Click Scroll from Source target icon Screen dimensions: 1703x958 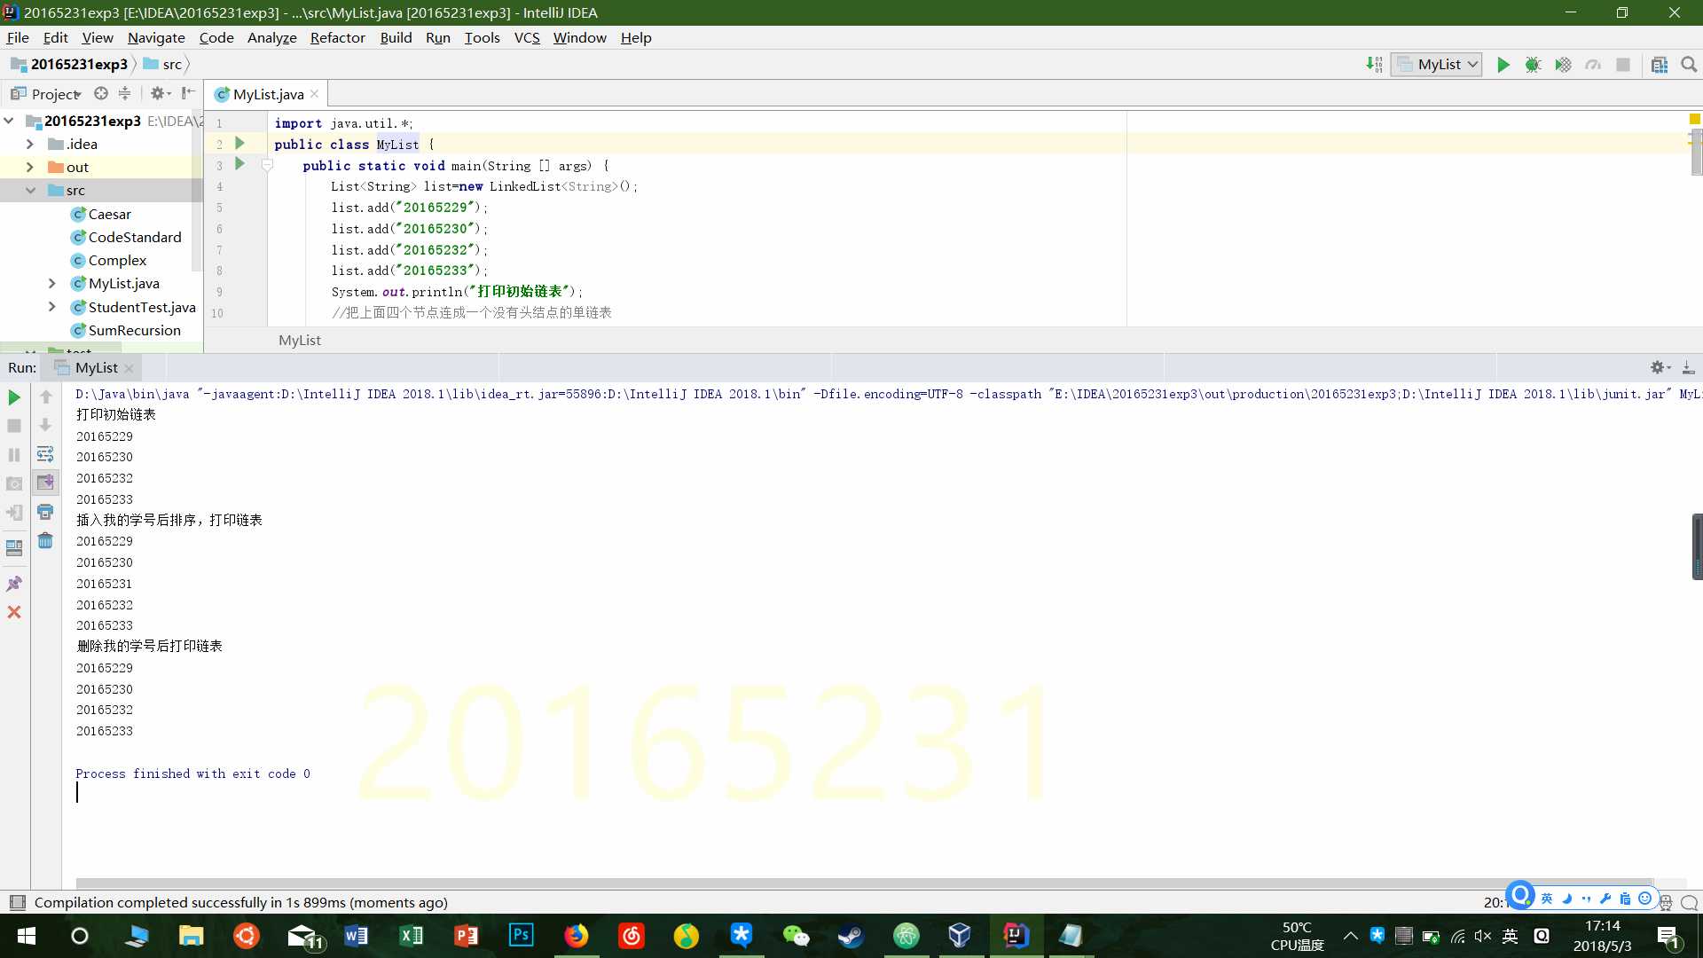(101, 93)
